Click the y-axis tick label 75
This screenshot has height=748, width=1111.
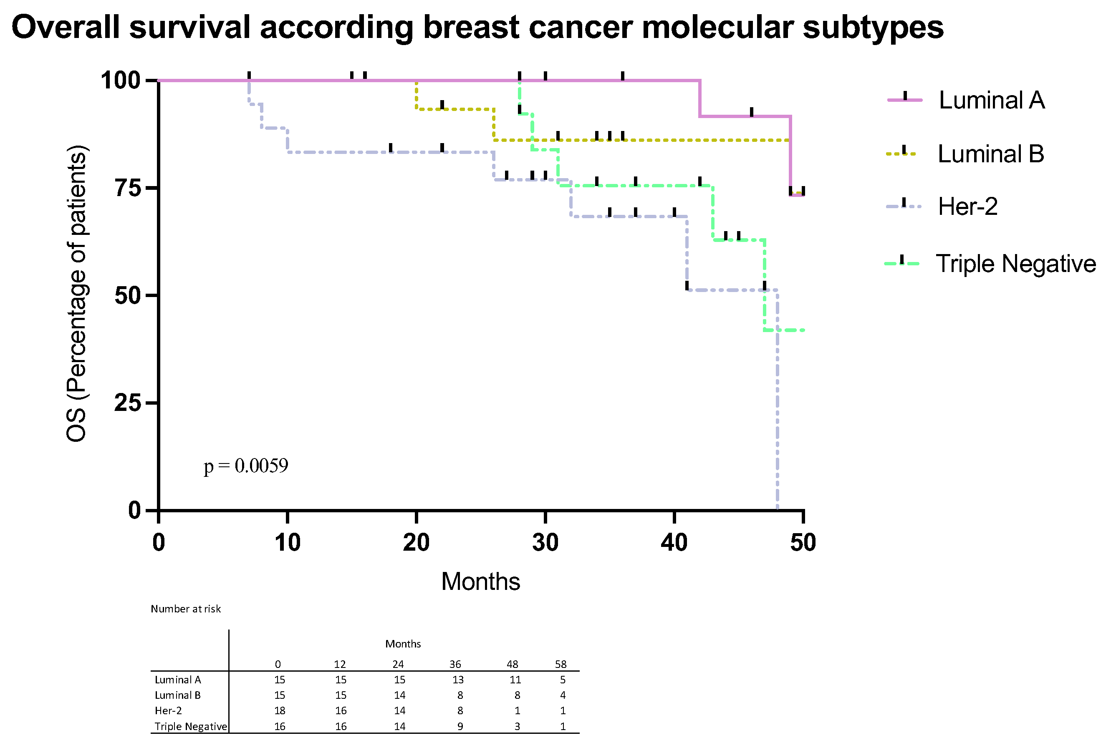(x=128, y=188)
